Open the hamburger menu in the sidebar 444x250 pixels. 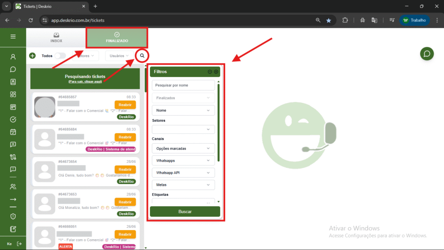(13, 36)
